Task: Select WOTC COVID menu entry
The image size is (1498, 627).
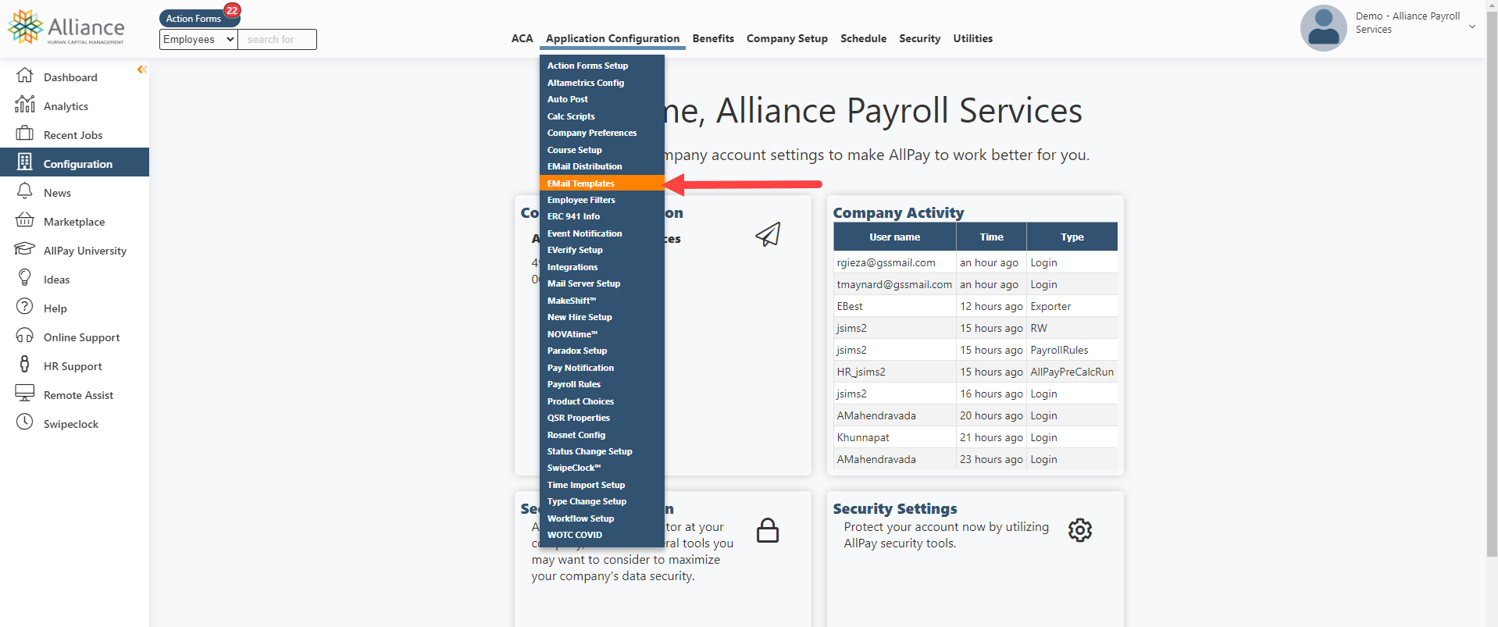Action: click(601, 535)
